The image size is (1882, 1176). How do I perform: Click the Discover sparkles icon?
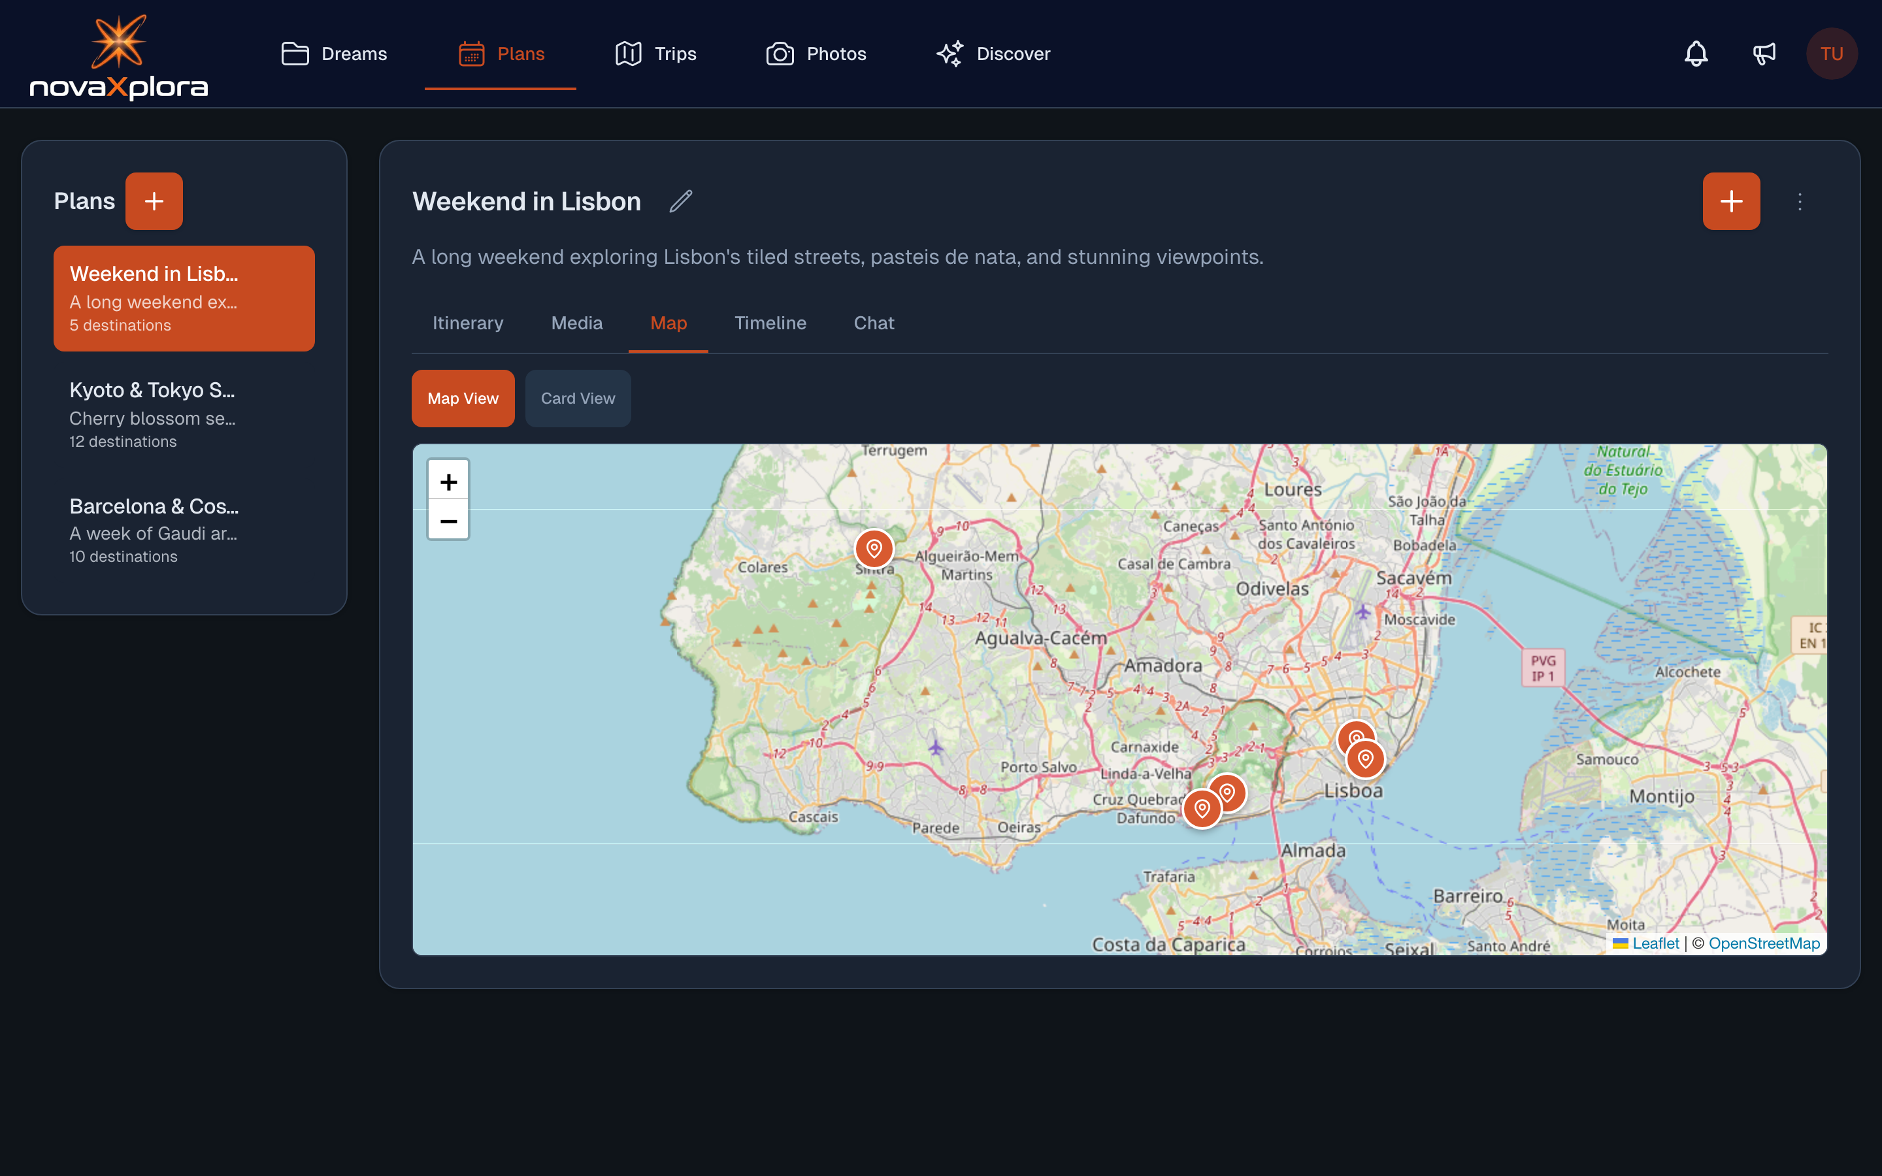tap(949, 53)
